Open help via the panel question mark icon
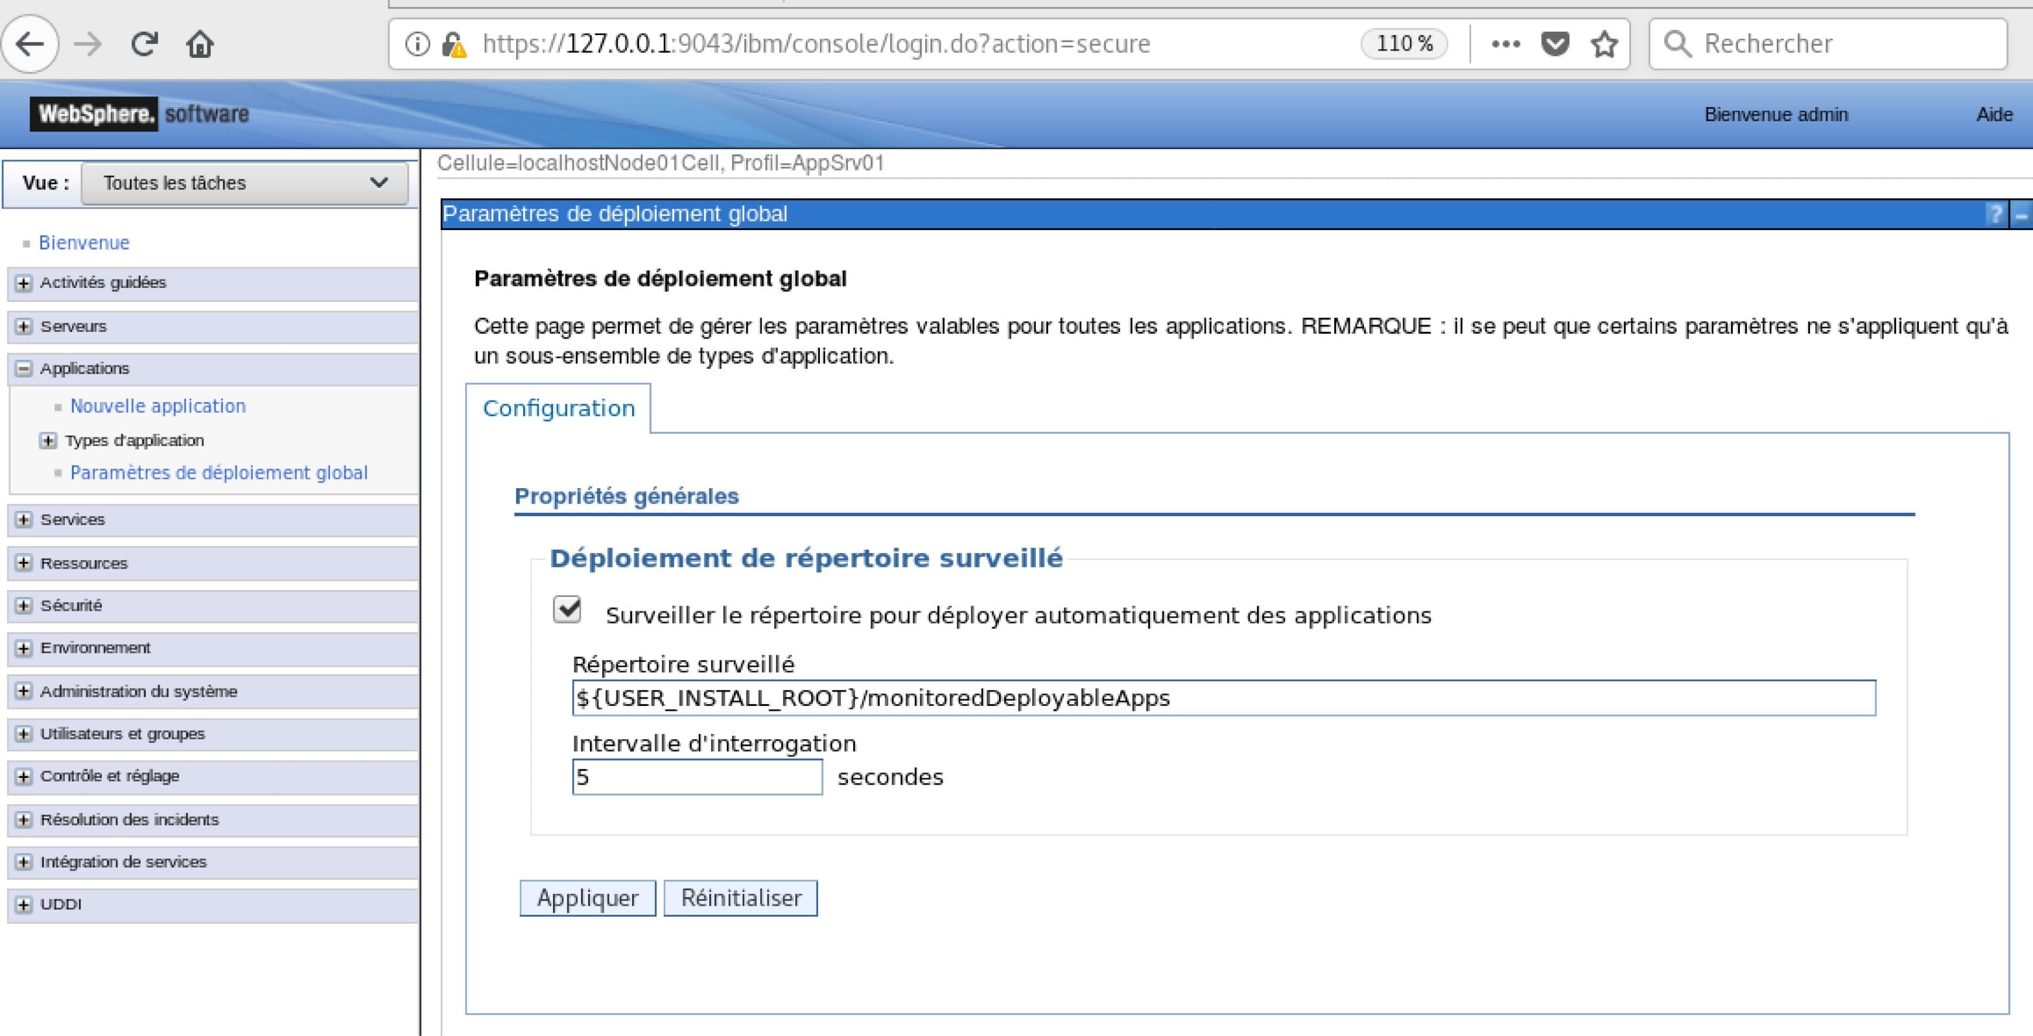This screenshot has width=2033, height=1036. pyautogui.click(x=1994, y=214)
